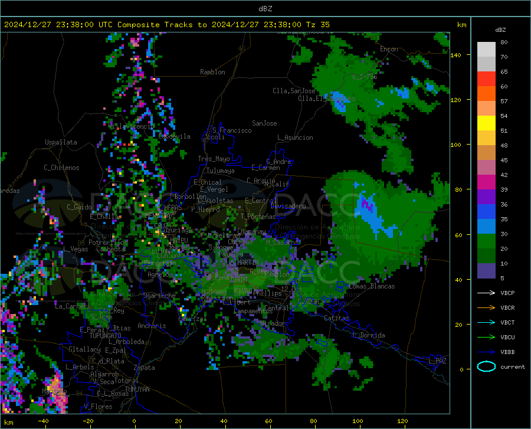
Task: Click the 'VBBB' legend label
Action: pos(507,352)
